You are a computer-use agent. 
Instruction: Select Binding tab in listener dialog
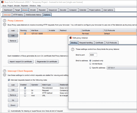(74, 43)
